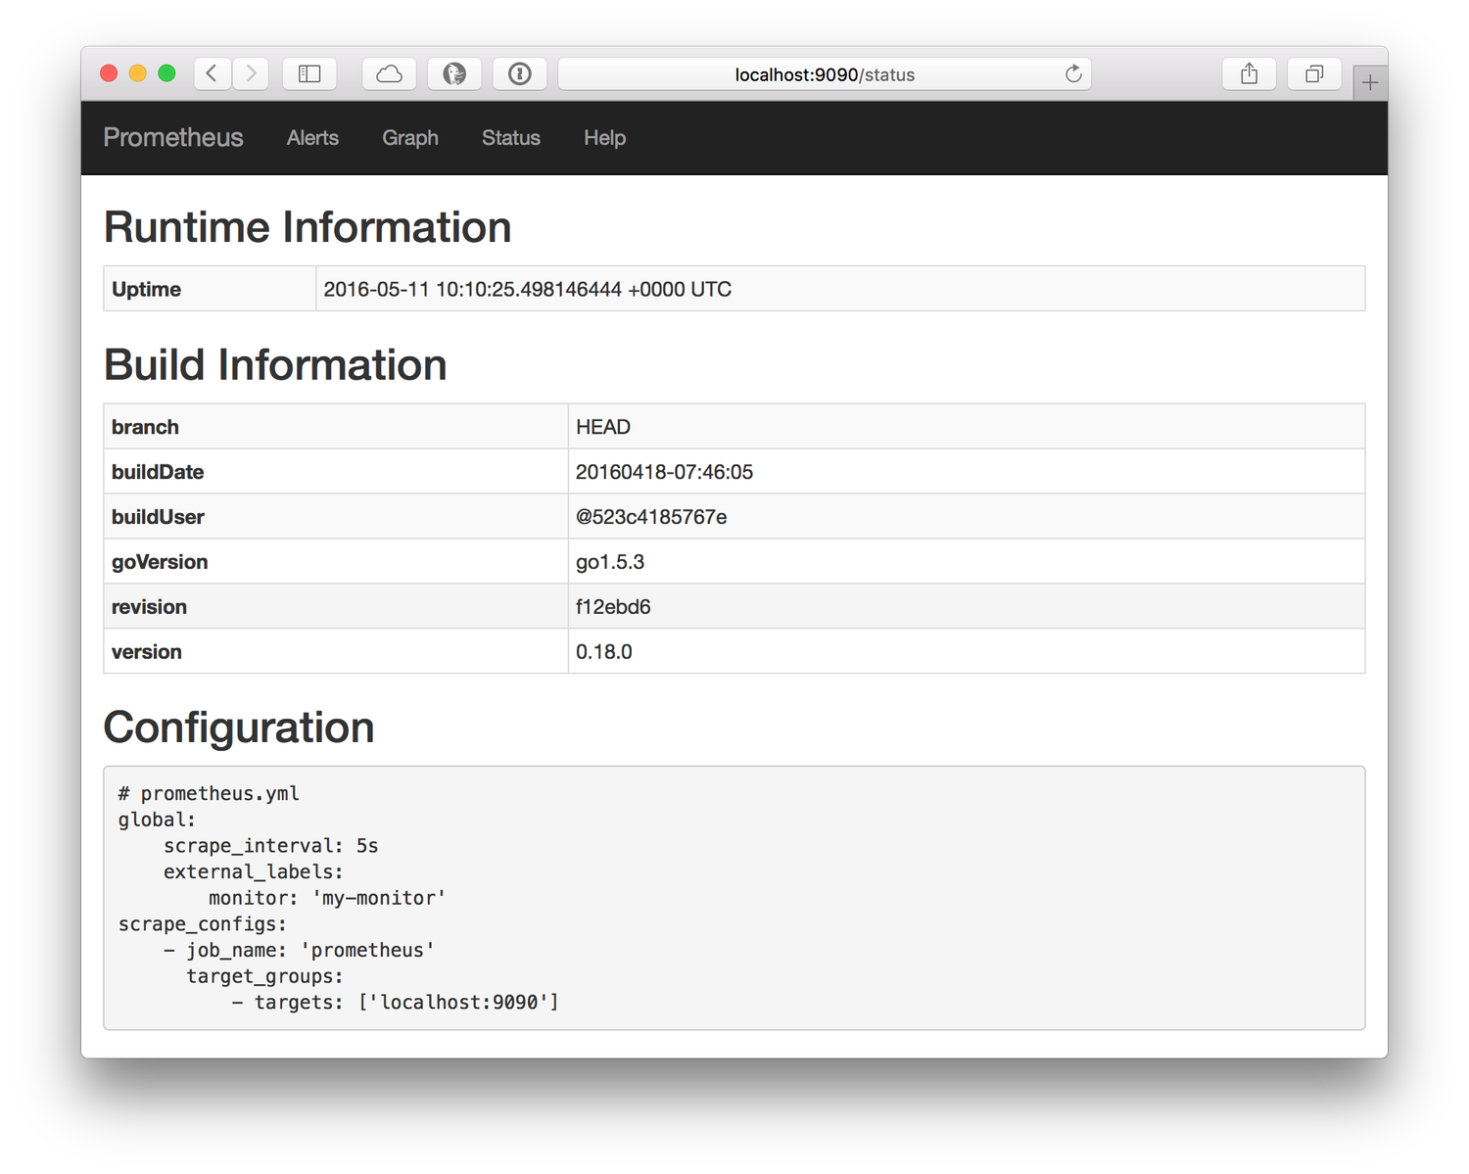Click buildUser value @523c4185767e
The image size is (1469, 1174).
point(651,517)
